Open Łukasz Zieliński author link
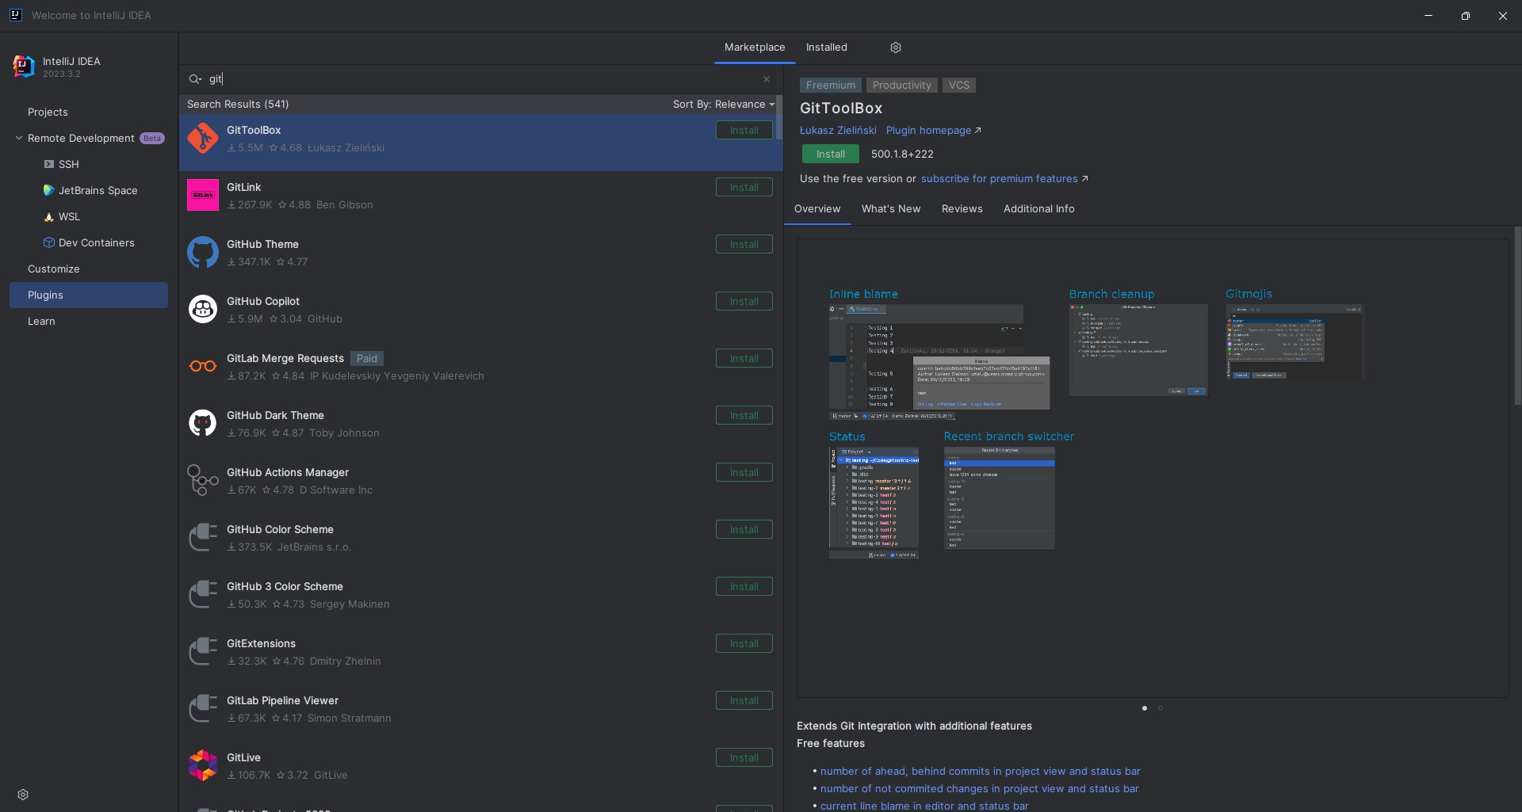Viewport: 1522px width, 812px height. point(838,131)
